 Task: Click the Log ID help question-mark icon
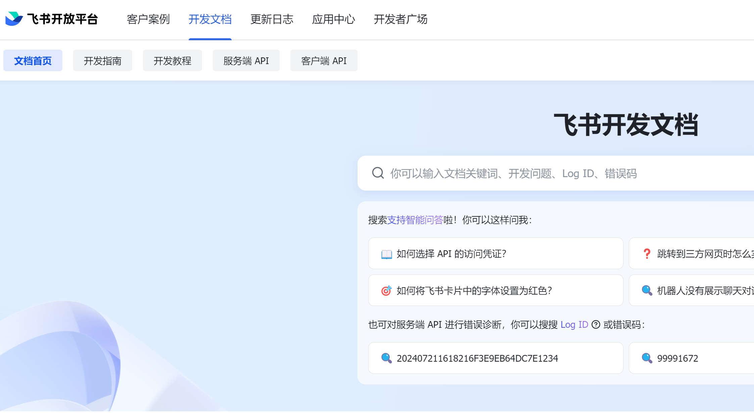click(596, 324)
